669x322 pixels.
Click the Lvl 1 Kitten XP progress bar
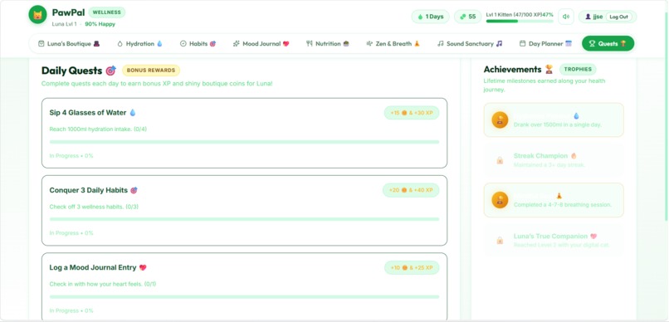[520, 21]
